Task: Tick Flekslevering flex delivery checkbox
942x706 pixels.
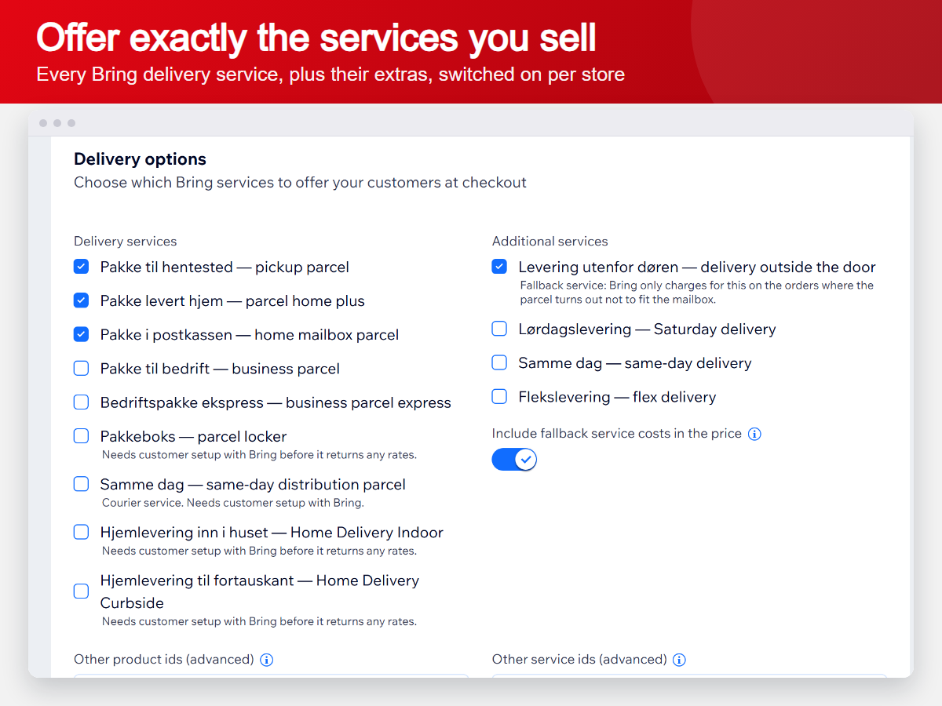Action: pos(499,396)
